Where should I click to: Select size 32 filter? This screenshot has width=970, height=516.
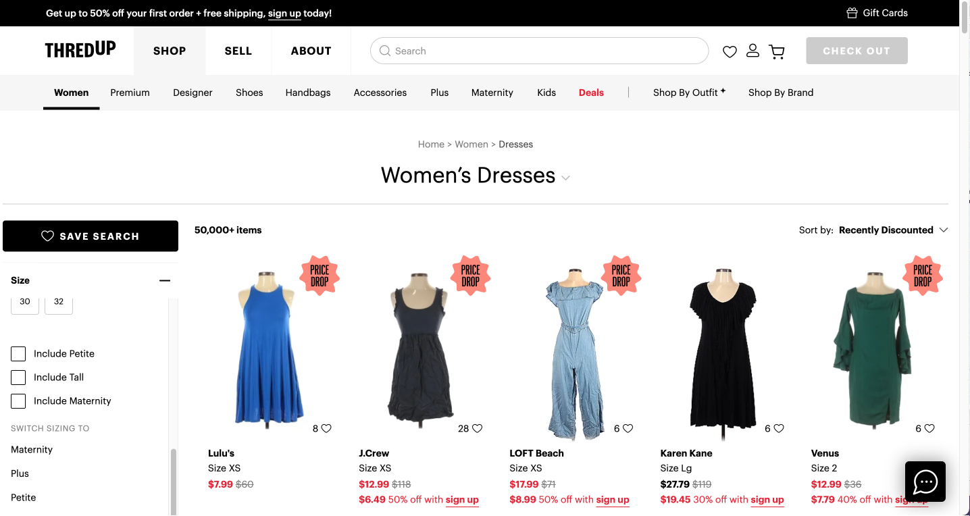click(x=59, y=303)
